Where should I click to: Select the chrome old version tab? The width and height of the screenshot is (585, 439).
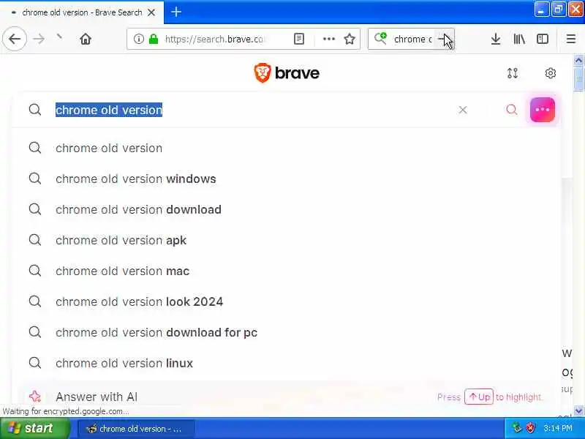coord(82,12)
